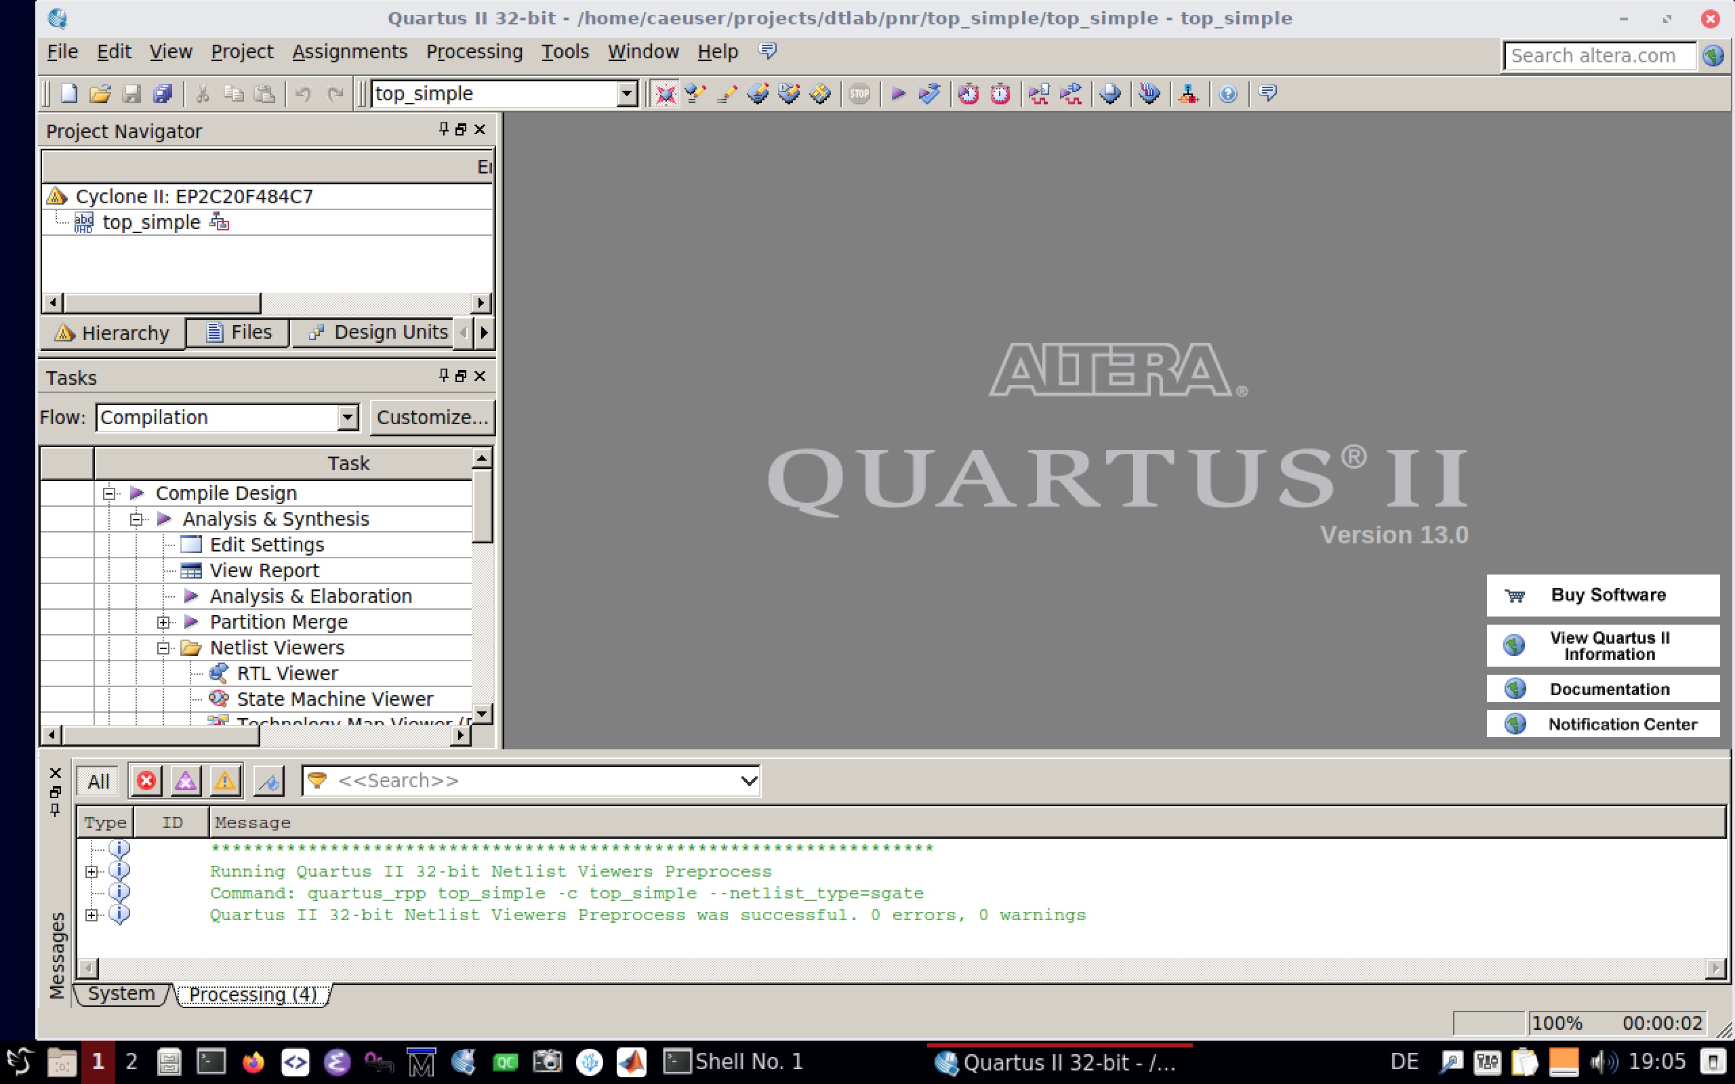1735x1084 pixels.
Task: Open the Programmer toolbar icon
Action: 1149,94
